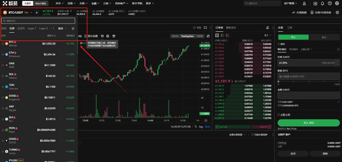
Task: Expand the Institutional clients menu
Action: 122,3
